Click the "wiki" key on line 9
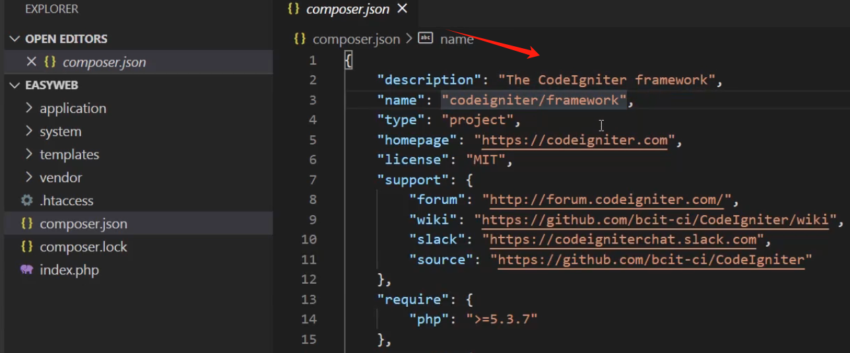 [433, 219]
